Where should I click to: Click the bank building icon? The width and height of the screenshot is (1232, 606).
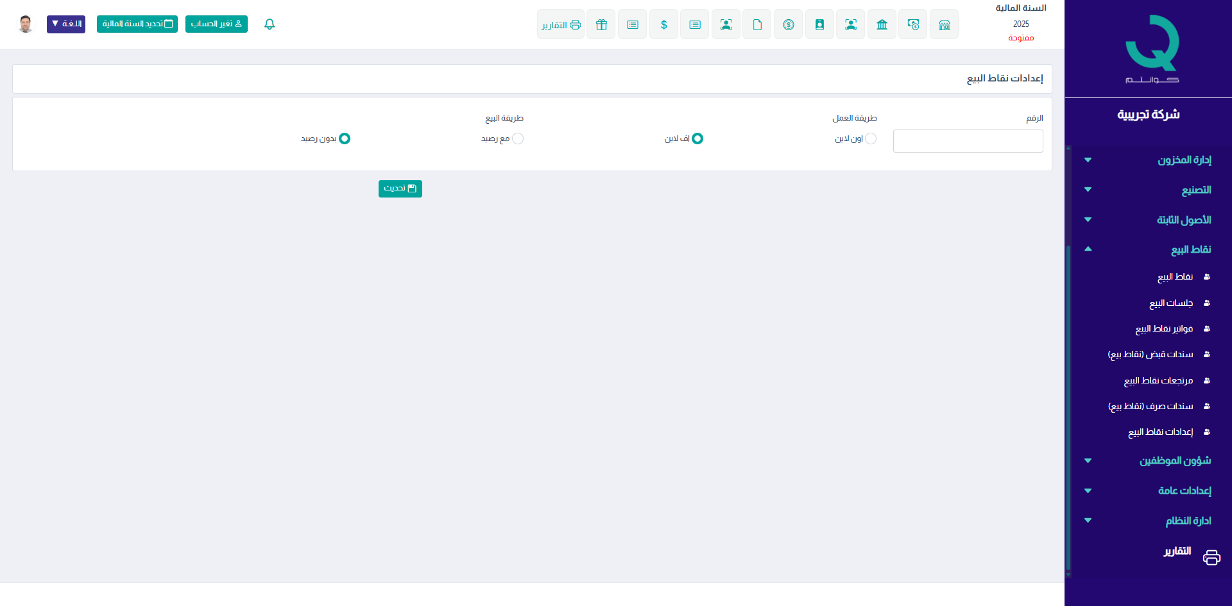[882, 24]
